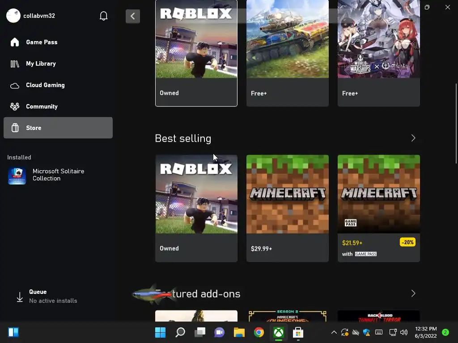Click the Windows Security tray icon
The height and width of the screenshot is (343, 458).
coord(367,332)
